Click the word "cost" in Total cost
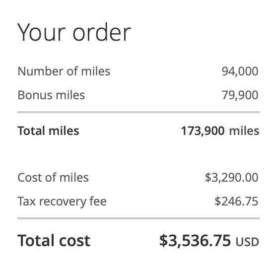The image size is (274, 264). [74, 241]
